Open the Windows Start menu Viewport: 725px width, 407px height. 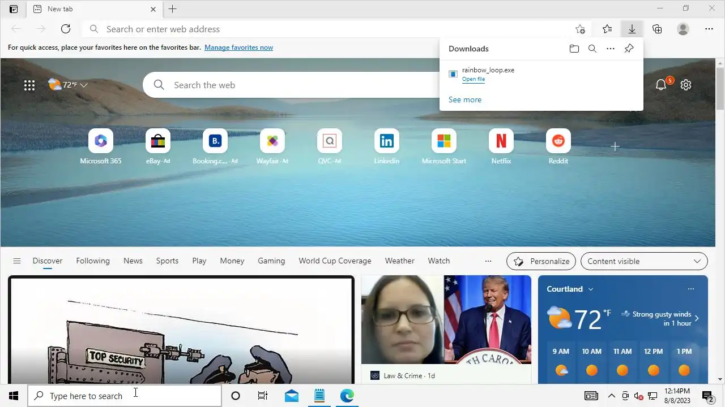(x=14, y=396)
